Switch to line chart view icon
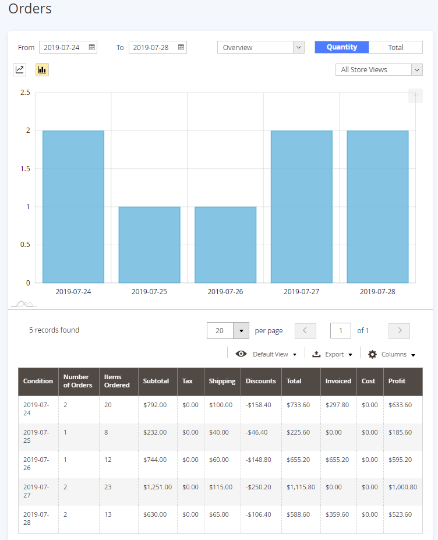The width and height of the screenshot is (438, 540). pos(20,70)
